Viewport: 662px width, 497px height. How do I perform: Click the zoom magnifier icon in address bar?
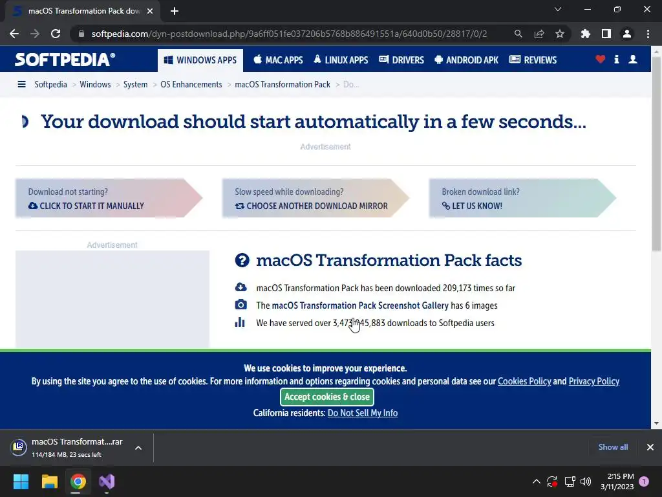(x=518, y=34)
